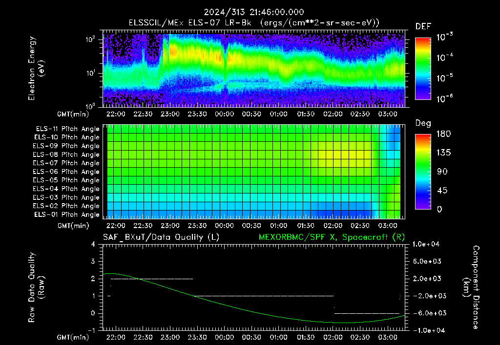This screenshot has width=500, height=345.
Task: Click 00:30 tick under the data quality plot
Action: click(x=251, y=337)
